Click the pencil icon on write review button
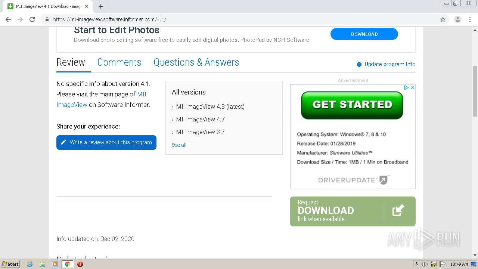The width and height of the screenshot is (478, 269). (x=63, y=142)
